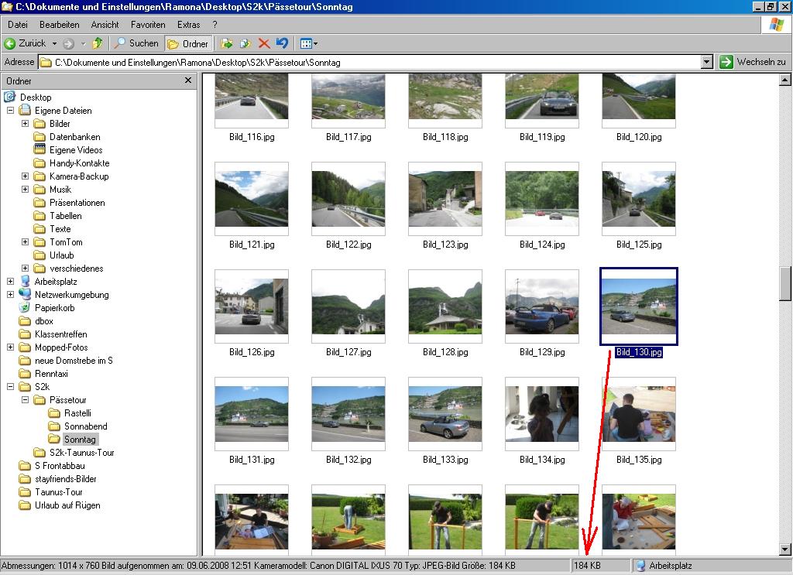Click the red Delete X icon

pyautogui.click(x=264, y=44)
